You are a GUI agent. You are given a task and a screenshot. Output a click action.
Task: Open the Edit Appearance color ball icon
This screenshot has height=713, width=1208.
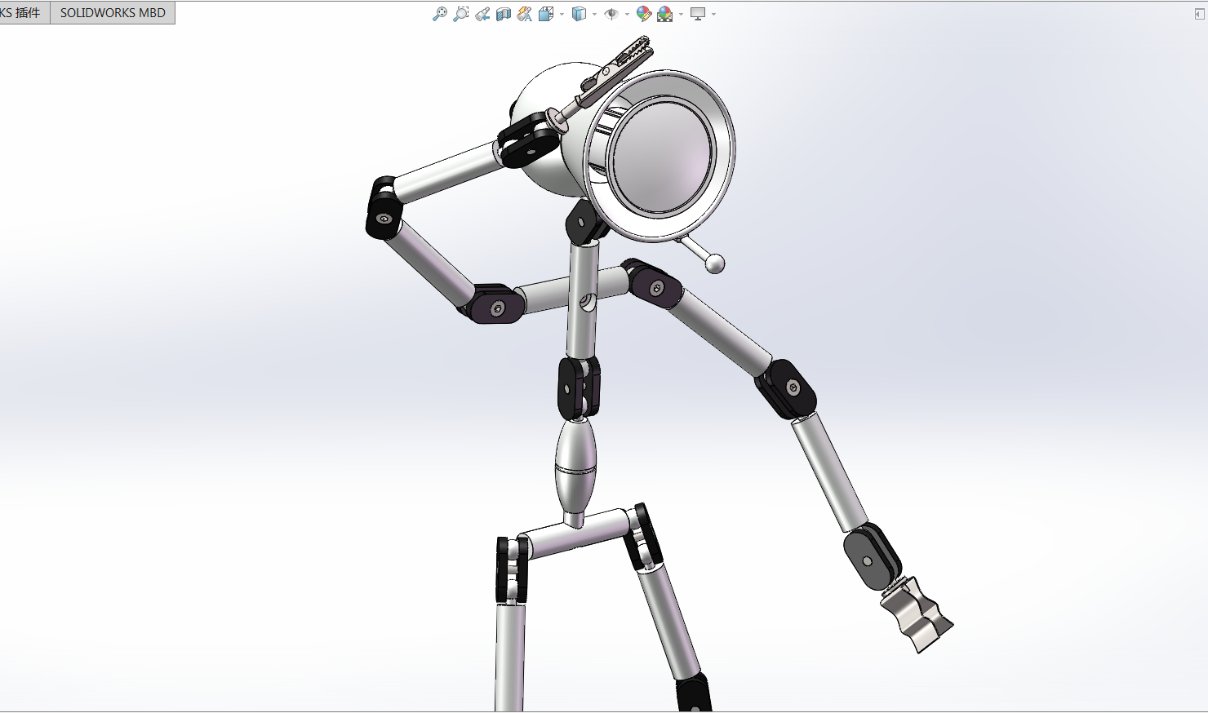point(644,14)
